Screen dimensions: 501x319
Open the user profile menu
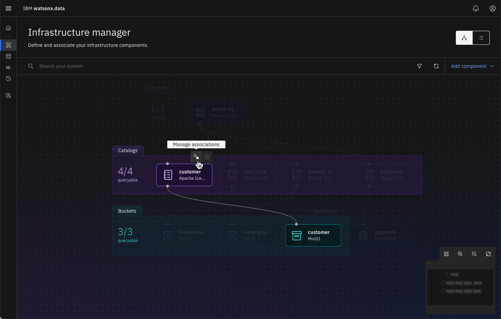point(493,8)
